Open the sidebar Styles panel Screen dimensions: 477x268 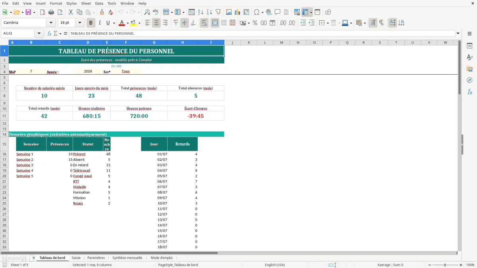pos(470,57)
